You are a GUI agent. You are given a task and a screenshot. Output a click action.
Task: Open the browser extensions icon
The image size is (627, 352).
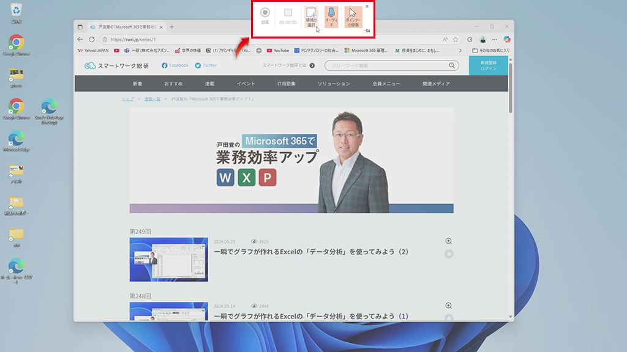point(470,40)
